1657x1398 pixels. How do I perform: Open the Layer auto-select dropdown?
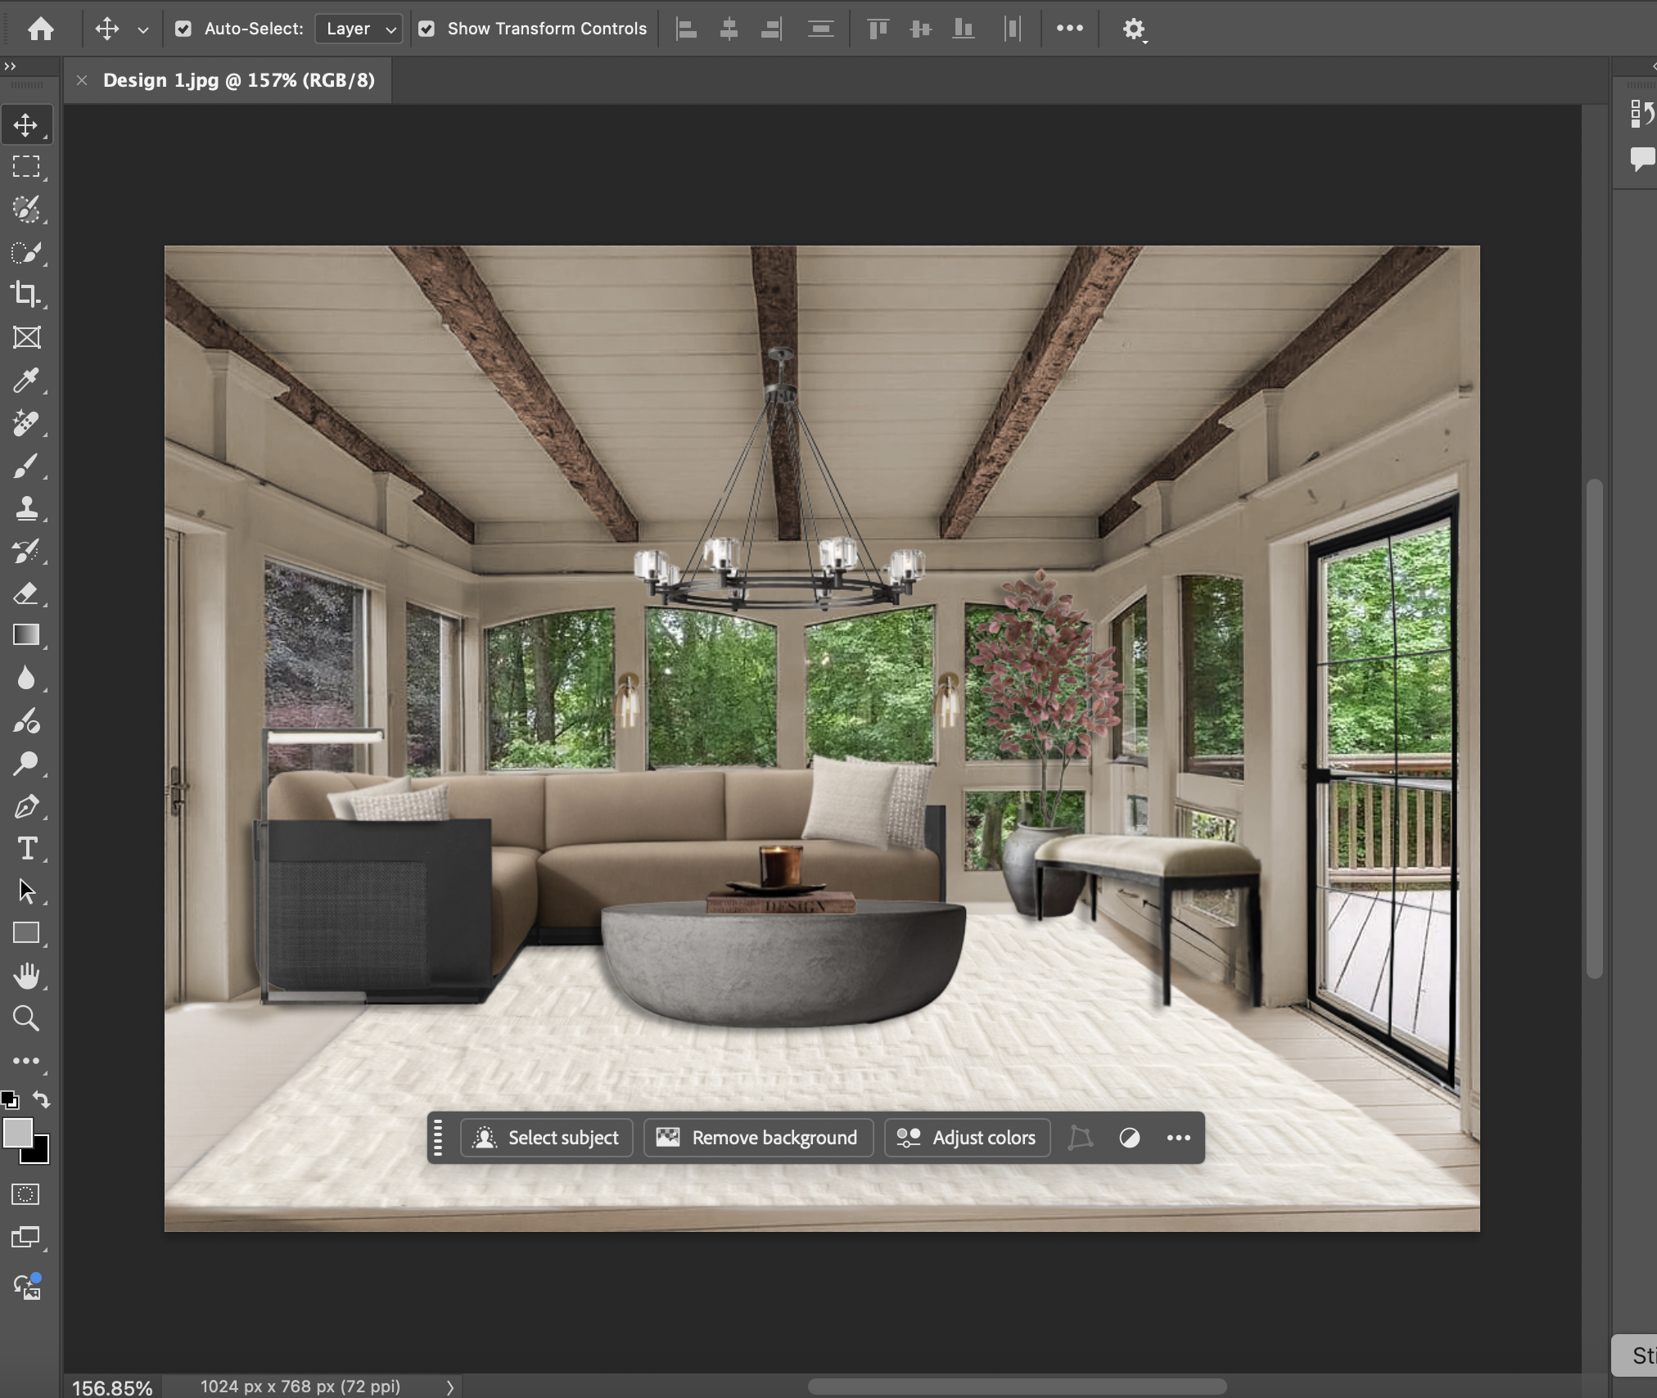click(x=359, y=29)
